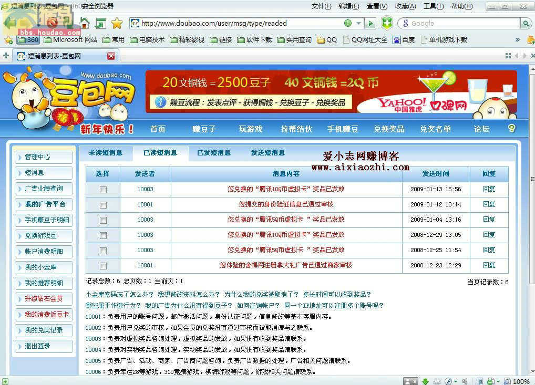Click 回复 for the 2009-01-13 15:56 message
Screen dimensions: 535x385
pyautogui.click(x=489, y=189)
